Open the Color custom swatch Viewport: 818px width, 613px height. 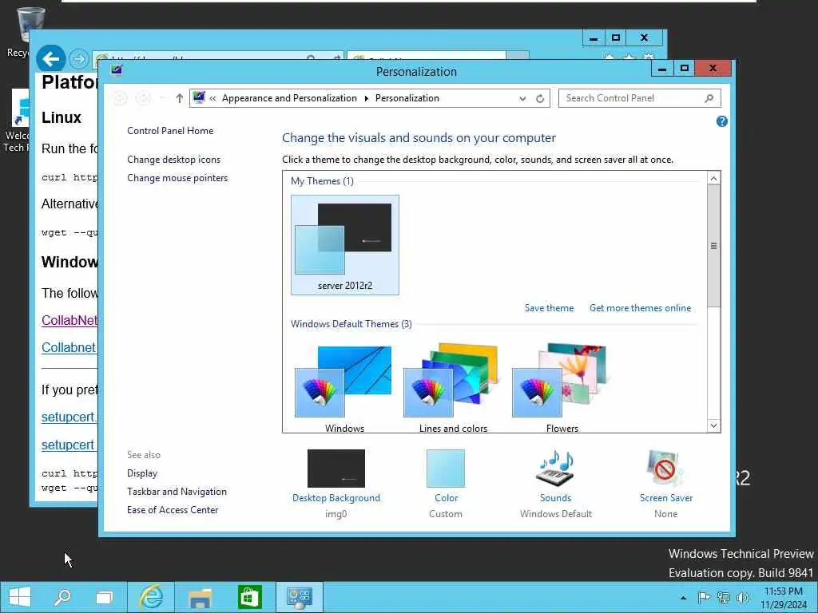(446, 468)
